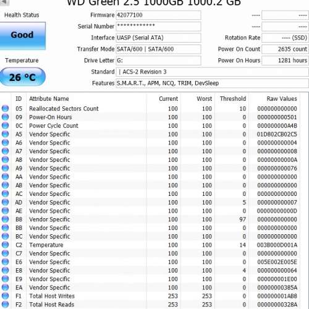Click the Total Host Reads attribute name
Image resolution: width=309 pixels, height=309 pixels.
52,305
